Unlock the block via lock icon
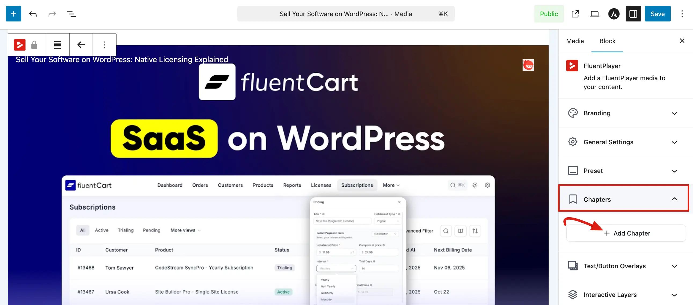This screenshot has width=693, height=305. click(x=34, y=45)
